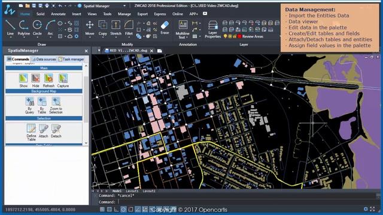Image resolution: width=383 pixels, height=215 pixels.
Task: Toggle layer lock padlock icon
Action: click(x=235, y=36)
